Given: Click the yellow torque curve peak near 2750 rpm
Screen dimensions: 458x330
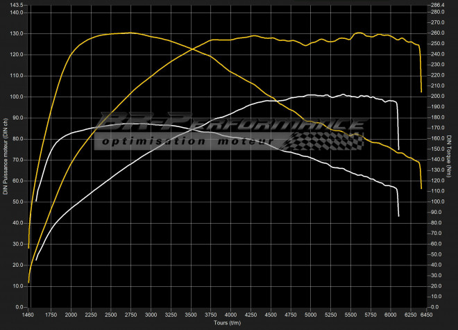Looking at the screenshot, I should [130, 33].
